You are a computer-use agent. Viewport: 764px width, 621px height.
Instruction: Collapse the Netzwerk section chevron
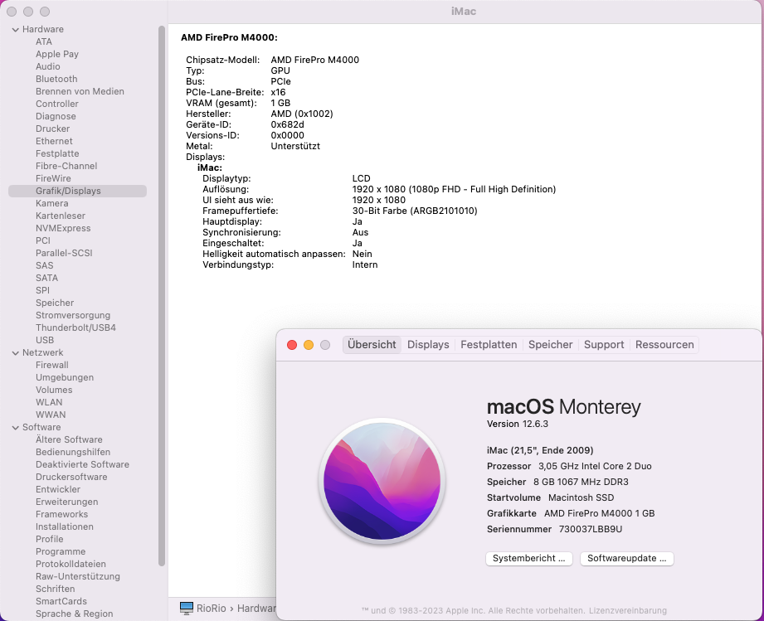pyautogui.click(x=16, y=353)
